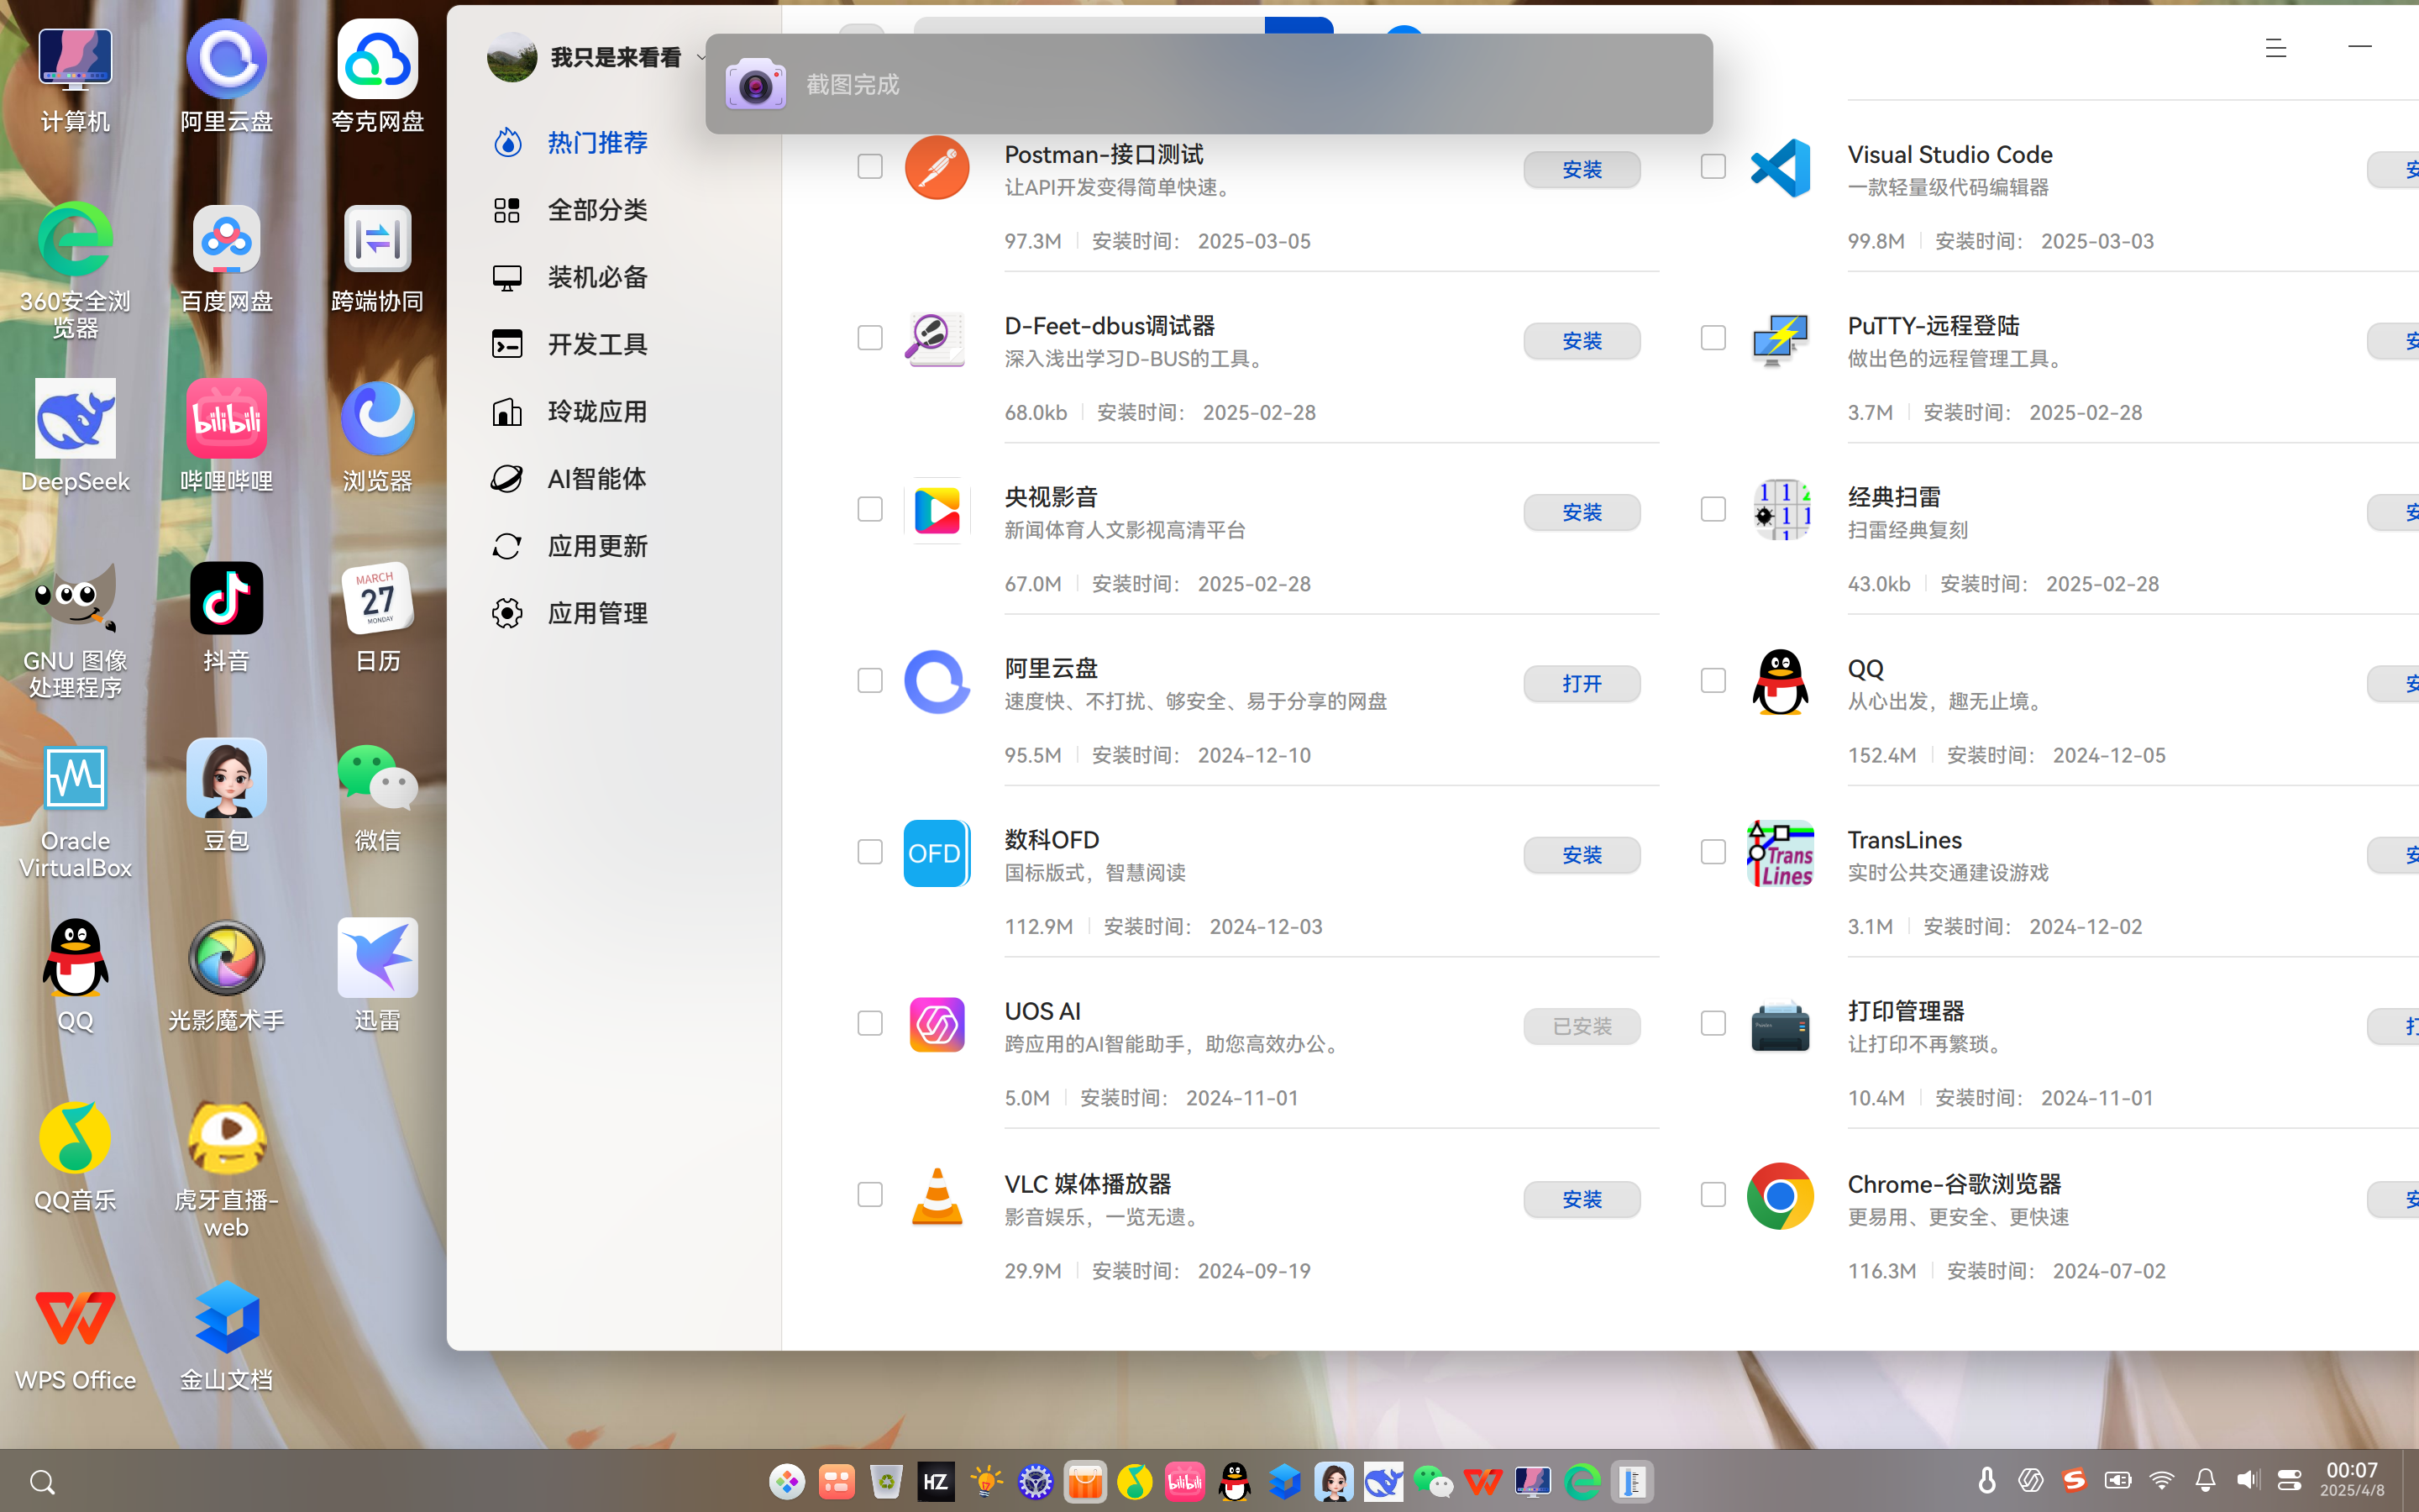Click the UOS AI app icon
Viewport: 2419px width, 1512px height.
coord(937,1024)
